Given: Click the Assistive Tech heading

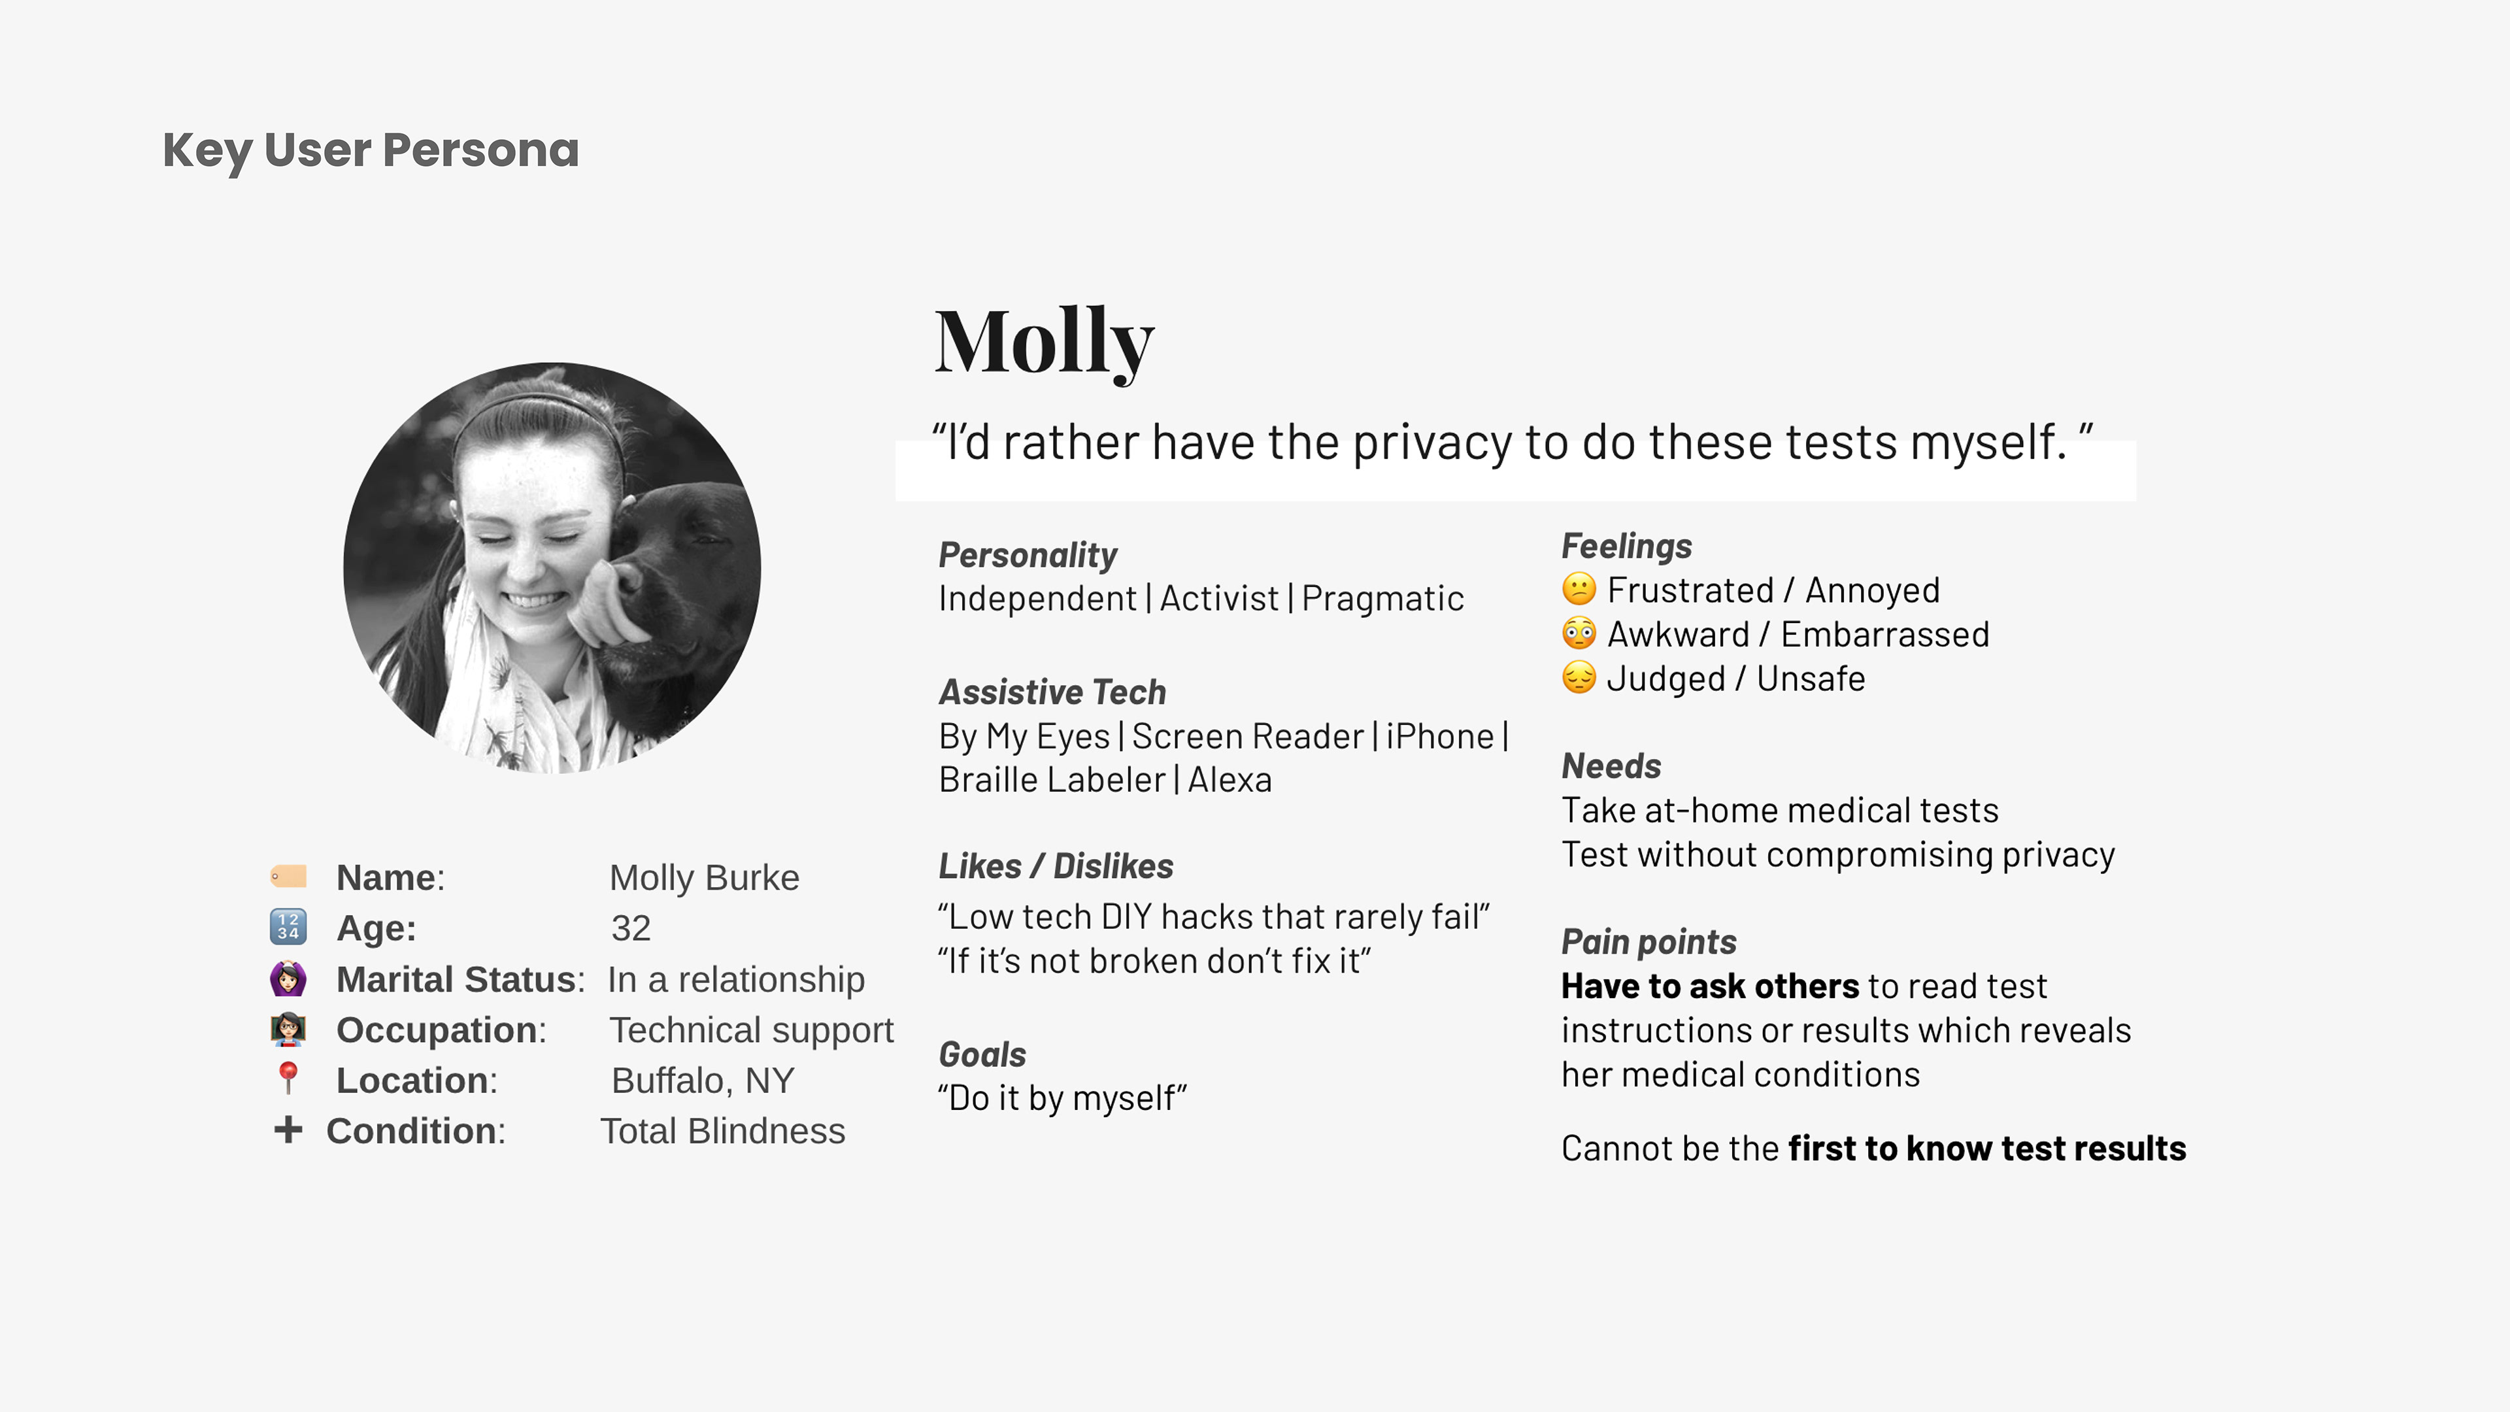Looking at the screenshot, I should 1052,692.
